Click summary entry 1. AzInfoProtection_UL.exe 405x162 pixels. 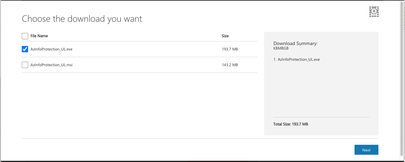[x=296, y=60]
